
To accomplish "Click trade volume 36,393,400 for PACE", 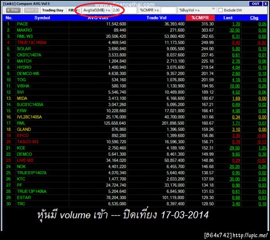I will 174,24.
